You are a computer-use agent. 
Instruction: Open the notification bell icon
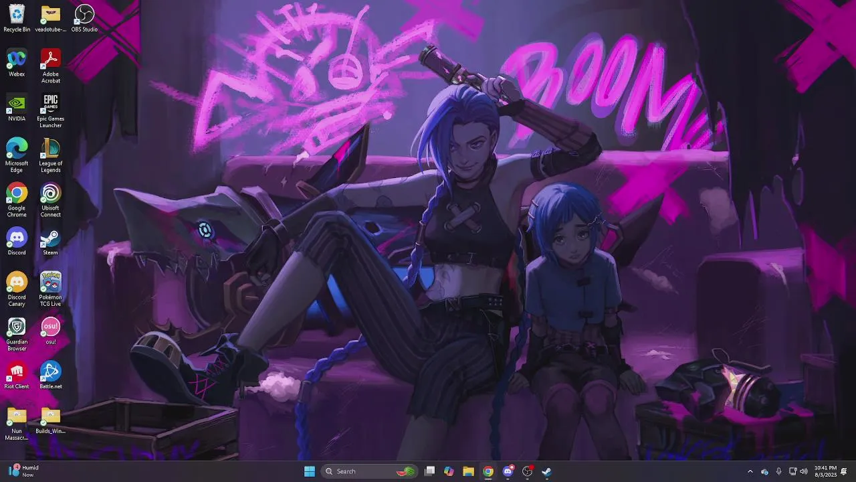[x=845, y=471]
